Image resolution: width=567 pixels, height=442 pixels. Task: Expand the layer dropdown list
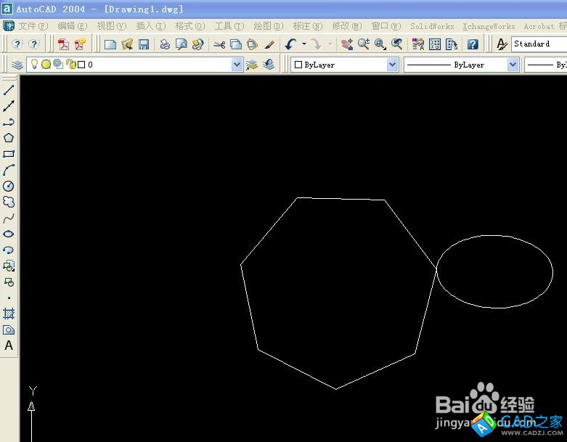237,65
